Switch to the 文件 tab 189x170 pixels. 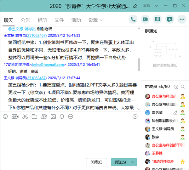(x=59, y=20)
